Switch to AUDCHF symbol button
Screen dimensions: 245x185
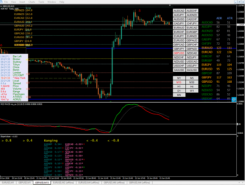coord(192,11)
